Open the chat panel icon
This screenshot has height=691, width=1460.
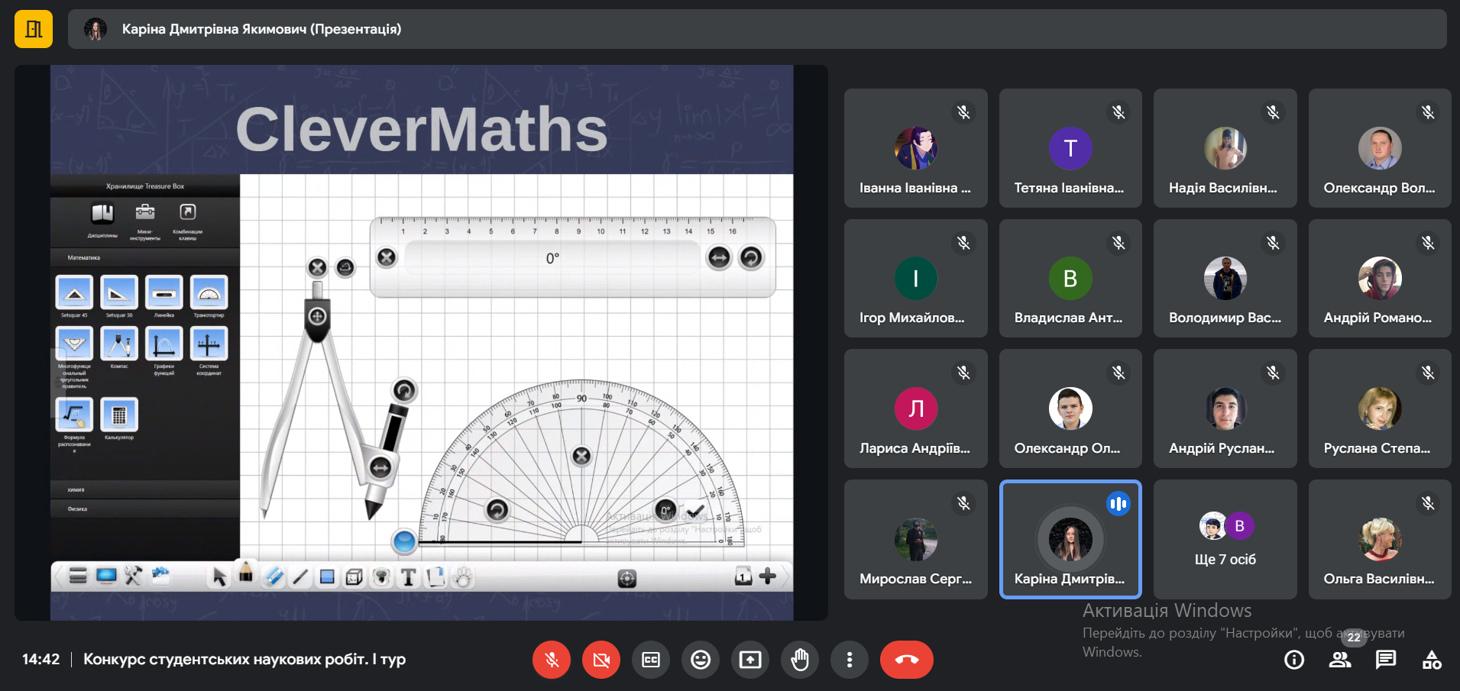(1386, 660)
